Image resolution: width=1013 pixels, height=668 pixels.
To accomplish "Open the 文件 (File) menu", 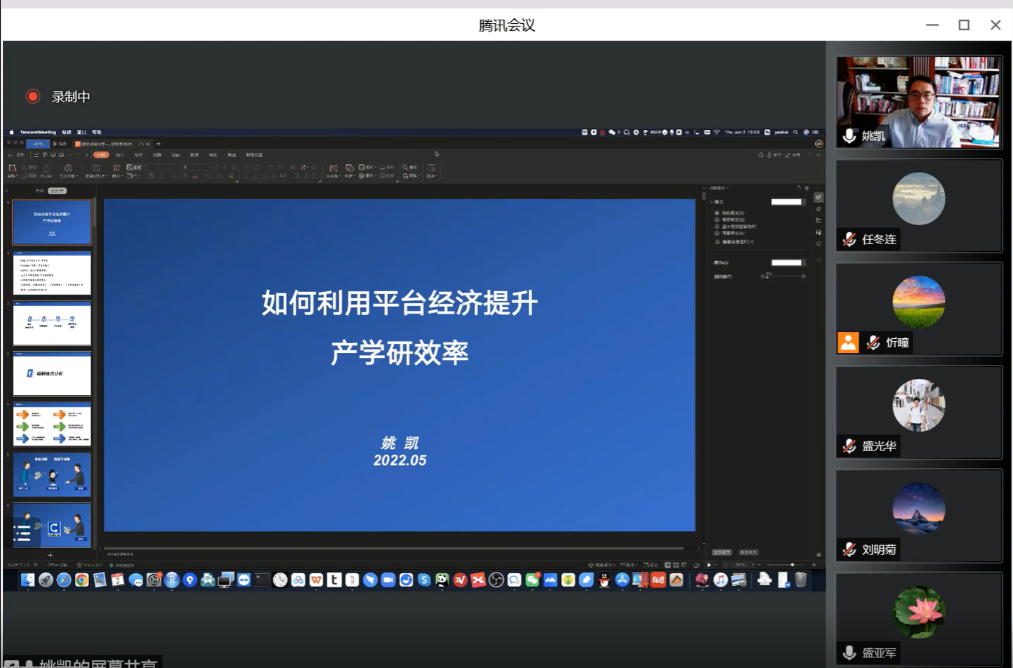I will point(20,155).
